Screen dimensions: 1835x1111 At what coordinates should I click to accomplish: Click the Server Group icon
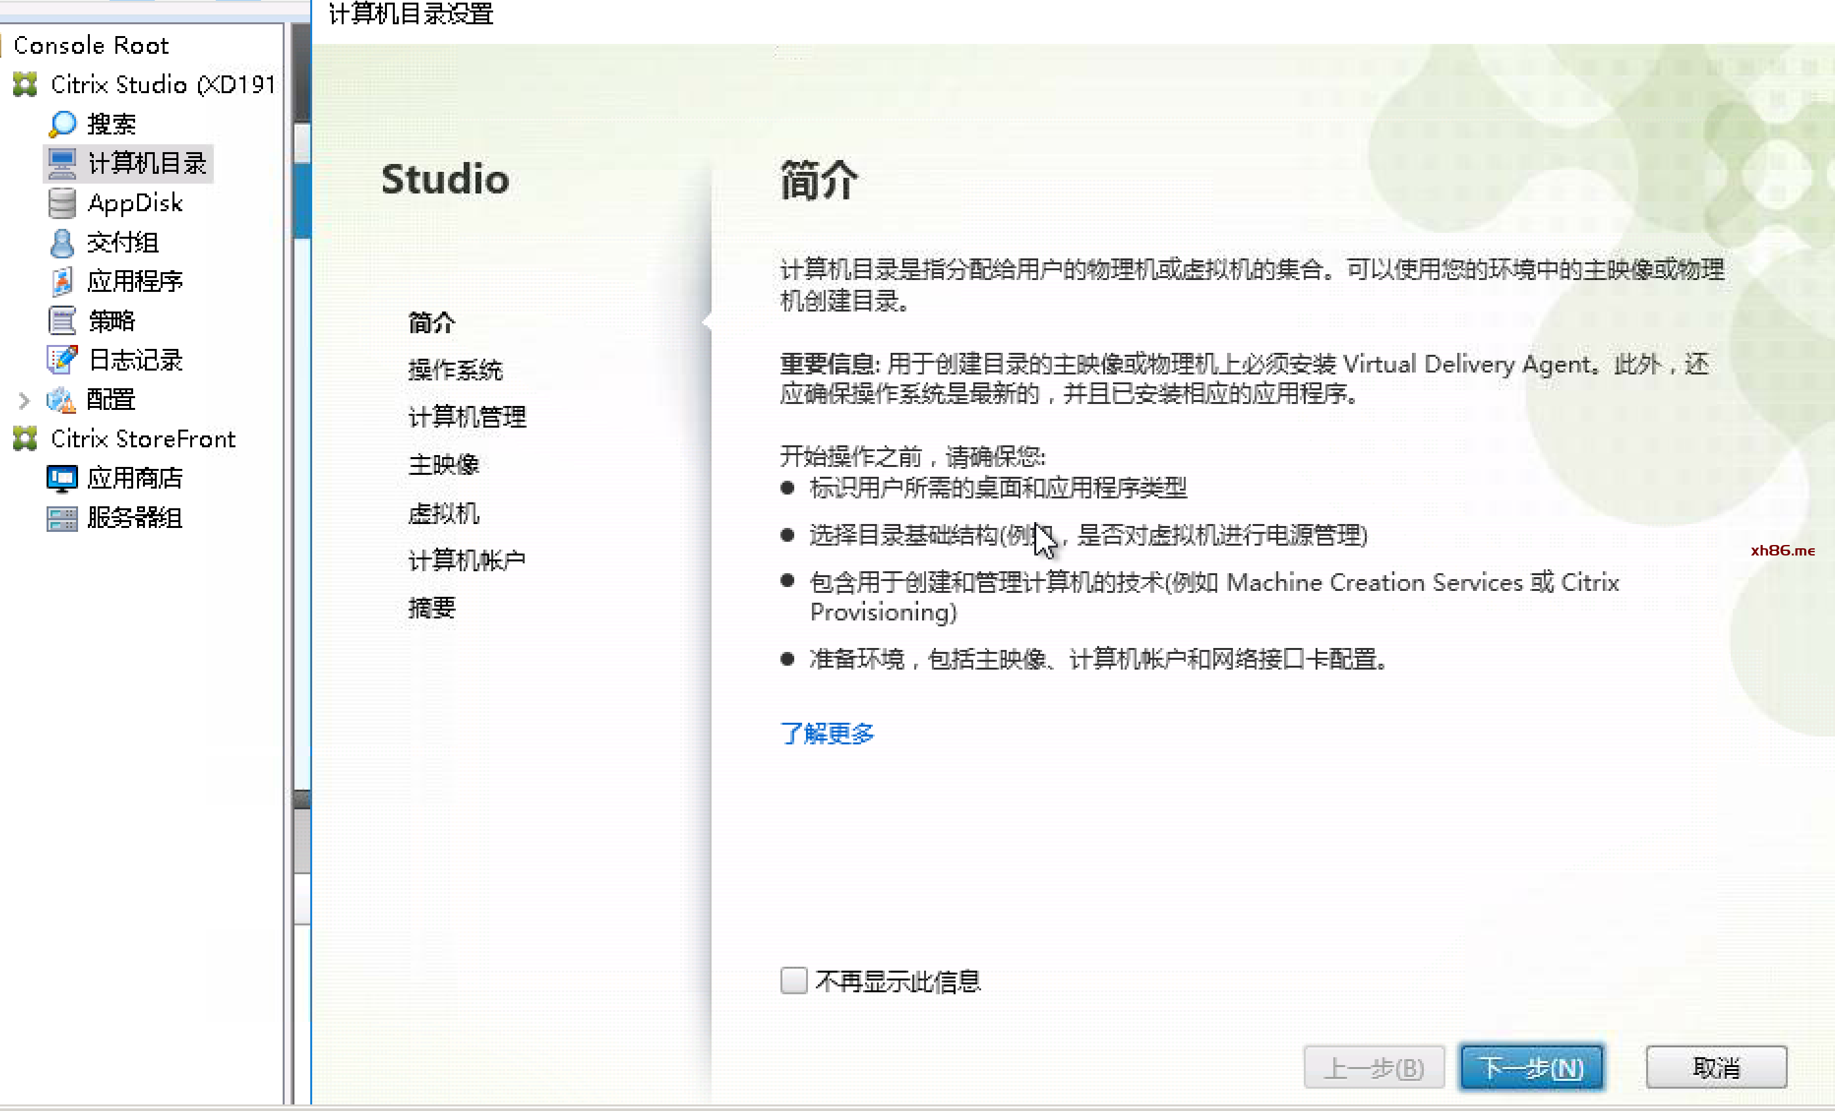point(62,518)
